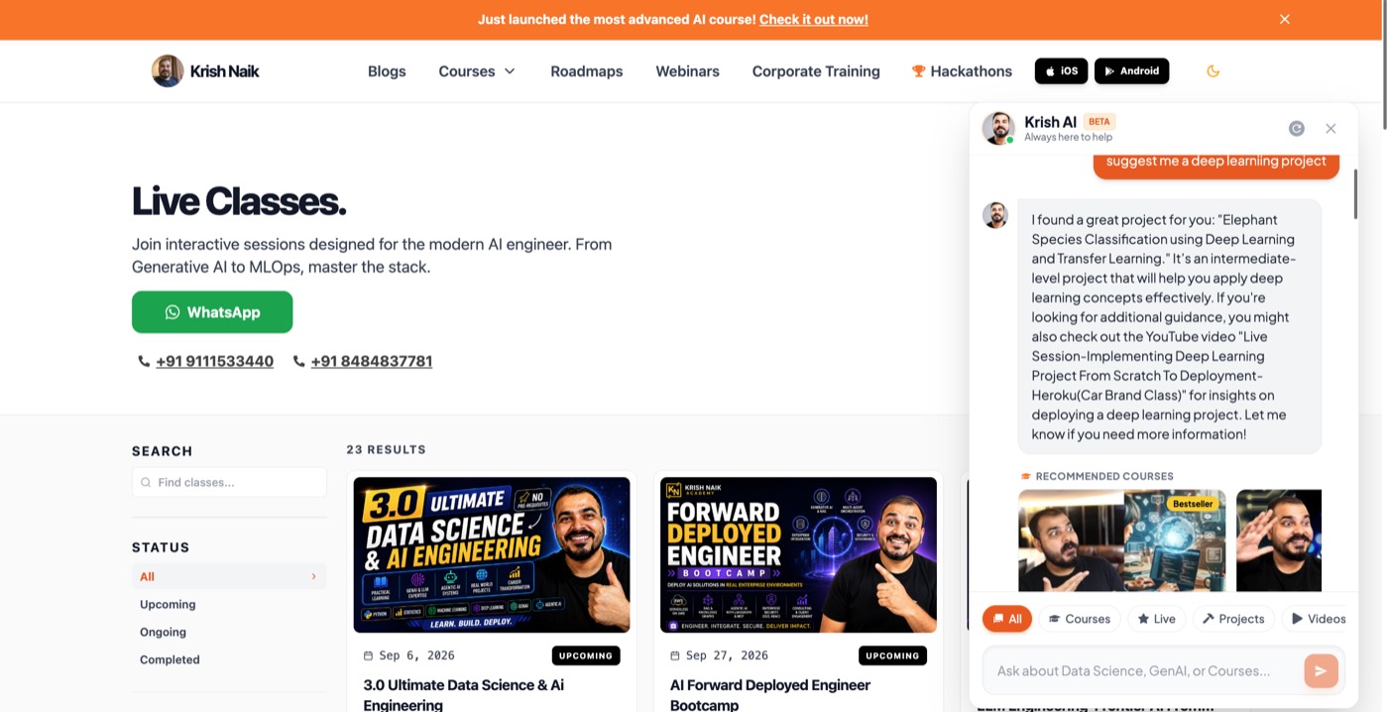1388x712 pixels.
Task: Click the UPCOMING badge on Sep 27 card
Action: point(892,655)
